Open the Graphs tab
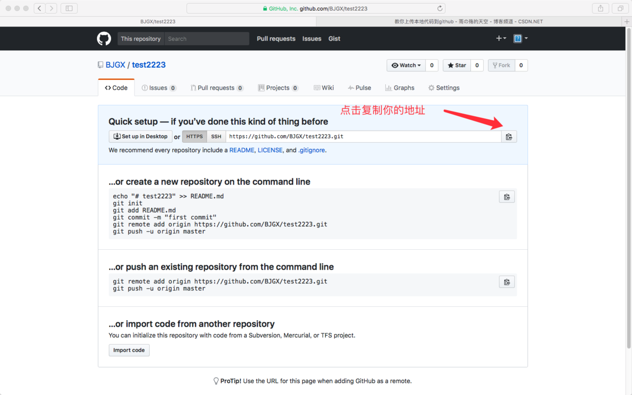 tap(400, 88)
